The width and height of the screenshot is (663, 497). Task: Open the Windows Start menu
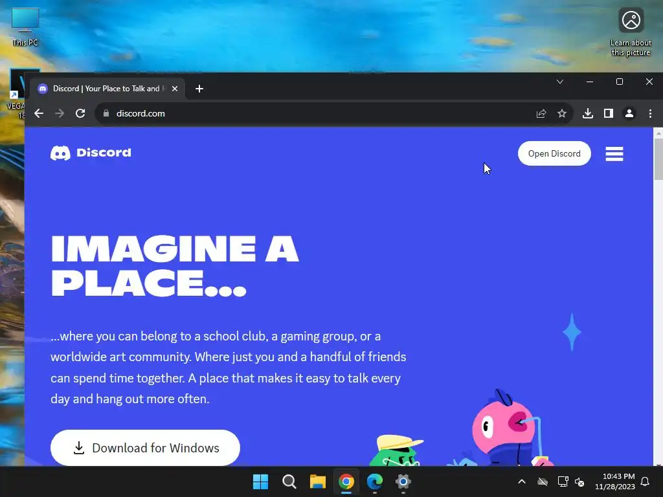click(x=260, y=481)
